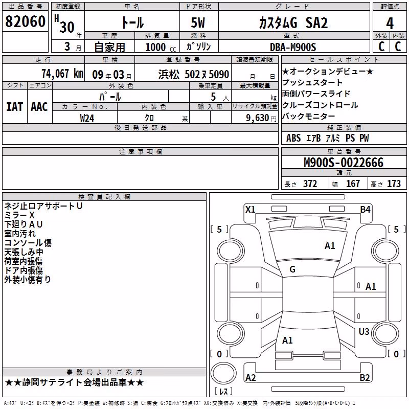Select inspector note 外装小傷有り

click(x=28, y=279)
